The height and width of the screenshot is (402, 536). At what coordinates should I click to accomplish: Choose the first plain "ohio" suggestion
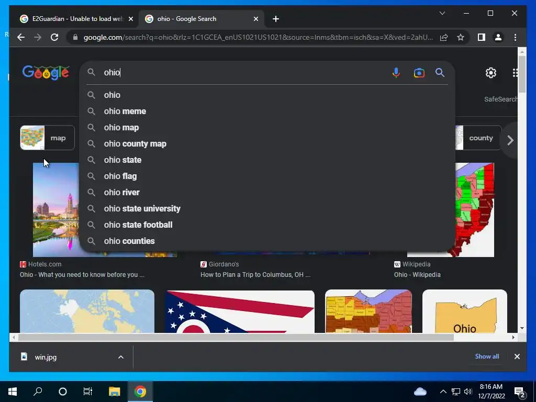[267, 95]
